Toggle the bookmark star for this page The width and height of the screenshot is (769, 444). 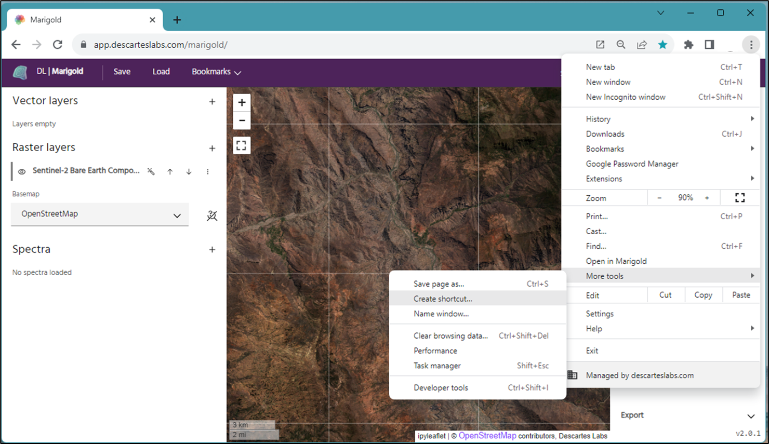coord(662,45)
